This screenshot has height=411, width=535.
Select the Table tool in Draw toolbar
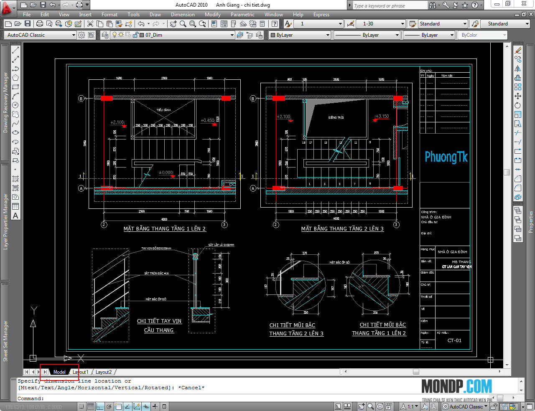15,206
